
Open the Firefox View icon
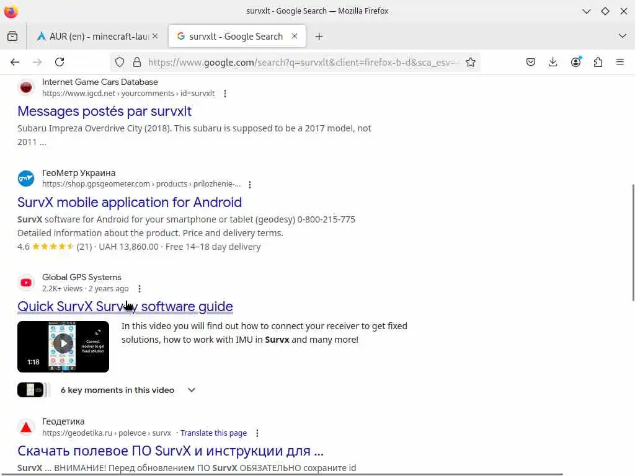tap(12, 37)
